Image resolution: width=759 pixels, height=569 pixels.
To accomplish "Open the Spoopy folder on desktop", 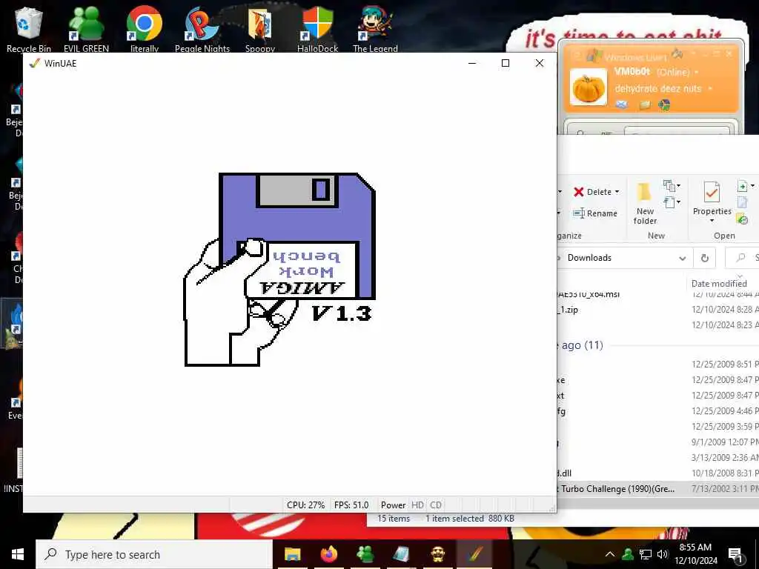I will [260, 29].
